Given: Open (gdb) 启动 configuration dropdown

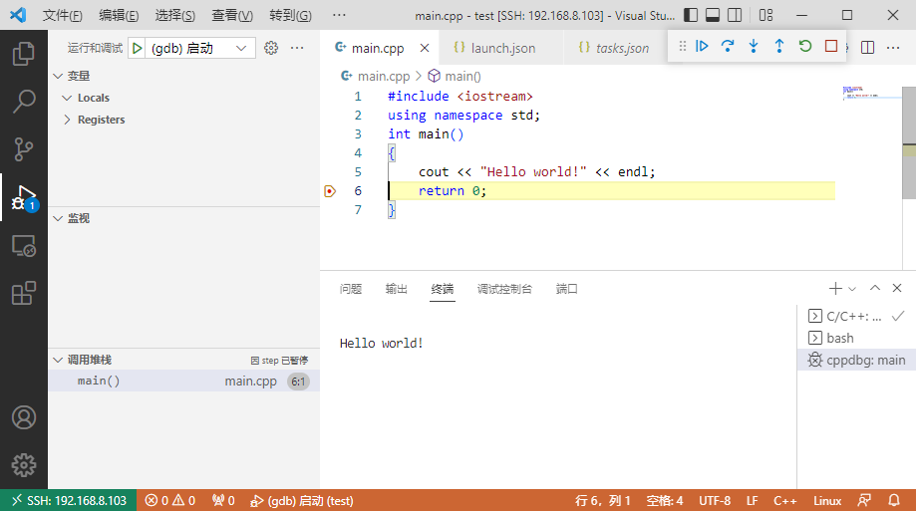Looking at the screenshot, I should (x=198, y=48).
